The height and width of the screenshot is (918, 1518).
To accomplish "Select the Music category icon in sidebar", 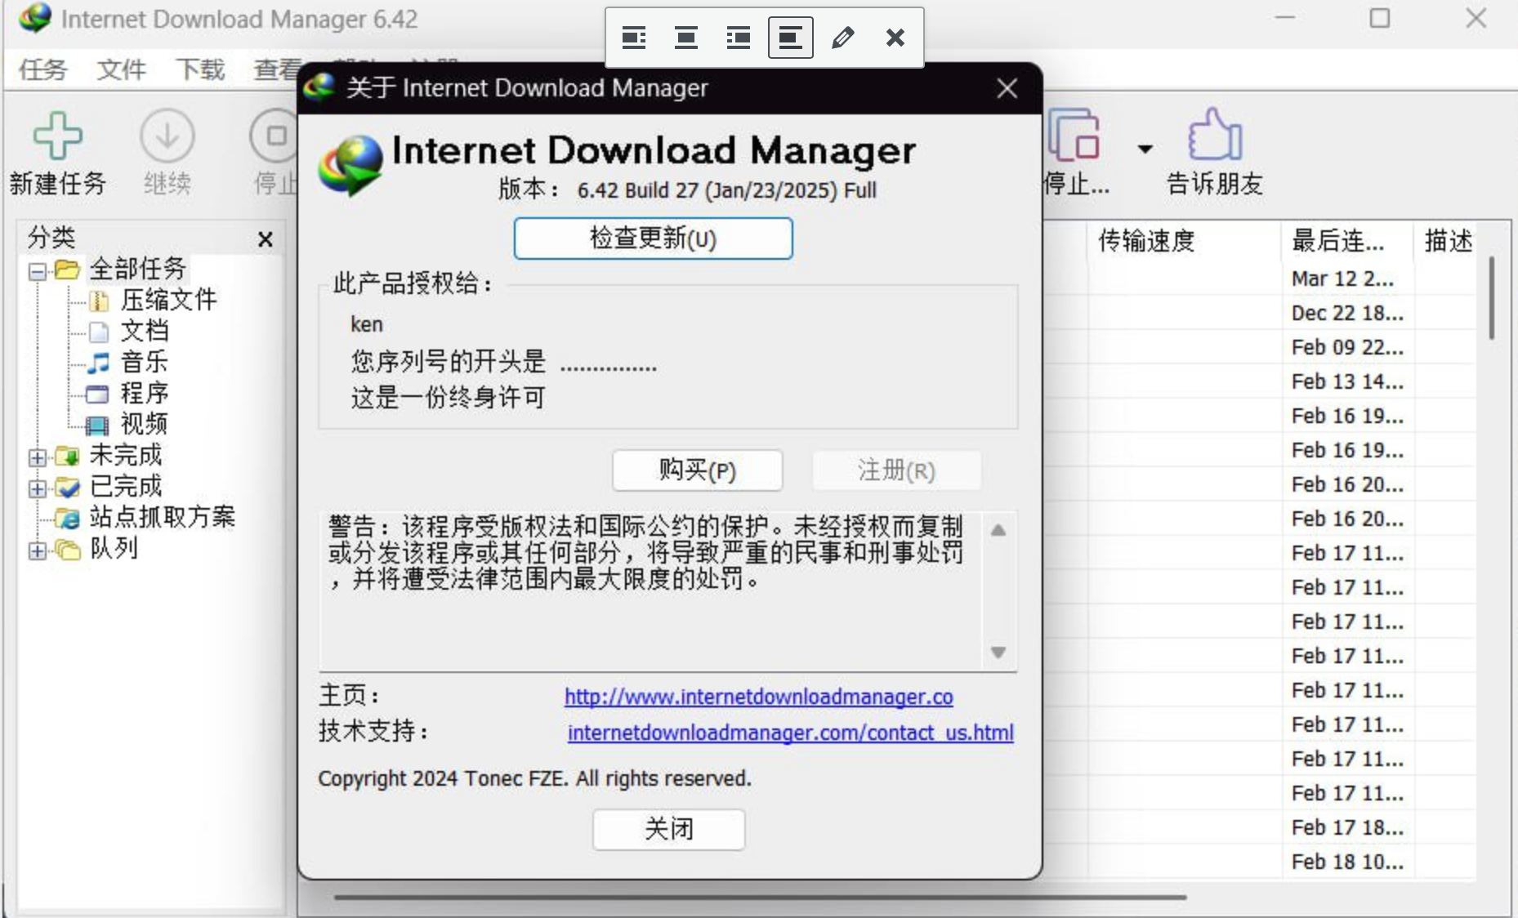I will coord(98,362).
